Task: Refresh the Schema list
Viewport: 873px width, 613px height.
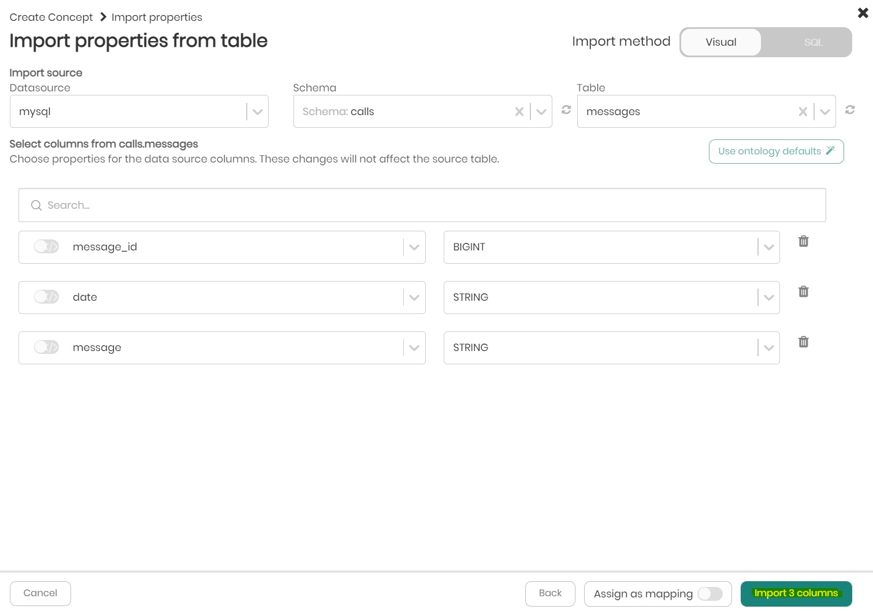Action: click(x=566, y=110)
